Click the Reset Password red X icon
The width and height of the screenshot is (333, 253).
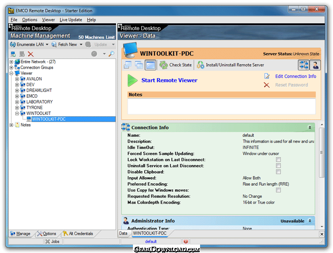(x=266, y=85)
